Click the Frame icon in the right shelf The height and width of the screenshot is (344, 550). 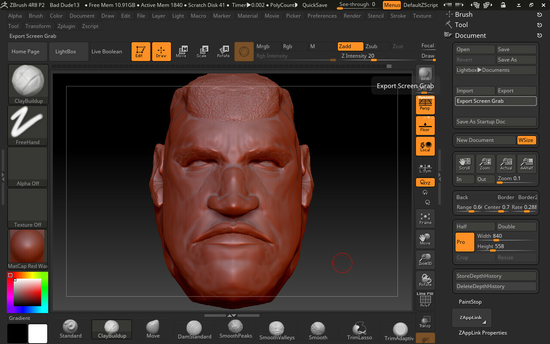point(425,218)
